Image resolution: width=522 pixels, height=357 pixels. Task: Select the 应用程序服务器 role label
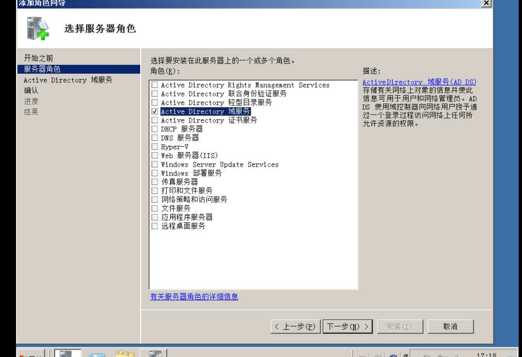click(187, 217)
